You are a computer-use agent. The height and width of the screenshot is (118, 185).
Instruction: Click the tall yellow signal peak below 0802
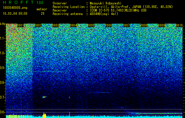pos(44,115)
